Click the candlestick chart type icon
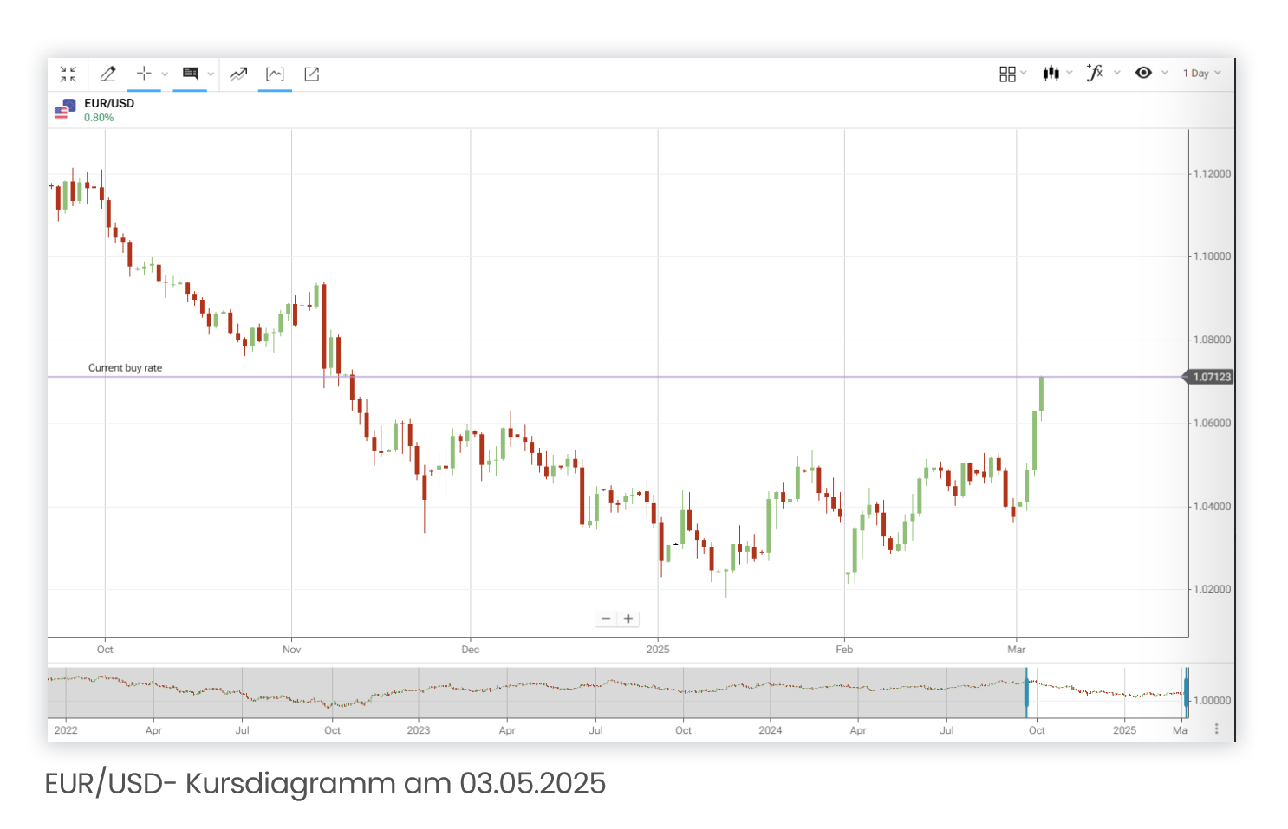 tap(1051, 73)
